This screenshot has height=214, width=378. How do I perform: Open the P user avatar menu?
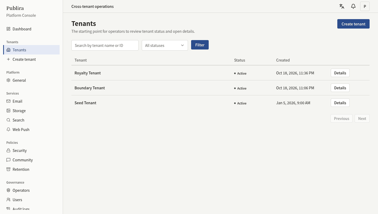[365, 6]
